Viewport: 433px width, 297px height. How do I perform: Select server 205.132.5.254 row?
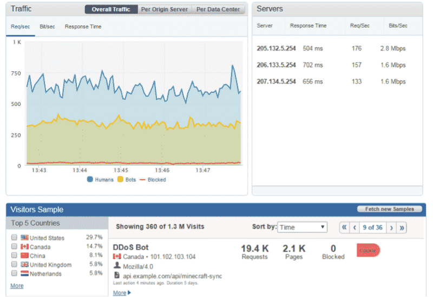pyautogui.click(x=276, y=49)
